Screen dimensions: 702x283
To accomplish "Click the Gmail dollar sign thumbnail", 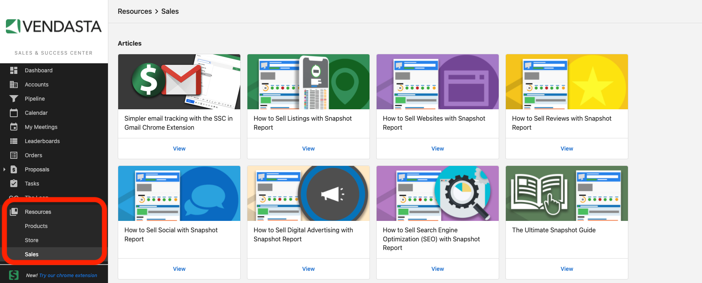I will click(179, 82).
